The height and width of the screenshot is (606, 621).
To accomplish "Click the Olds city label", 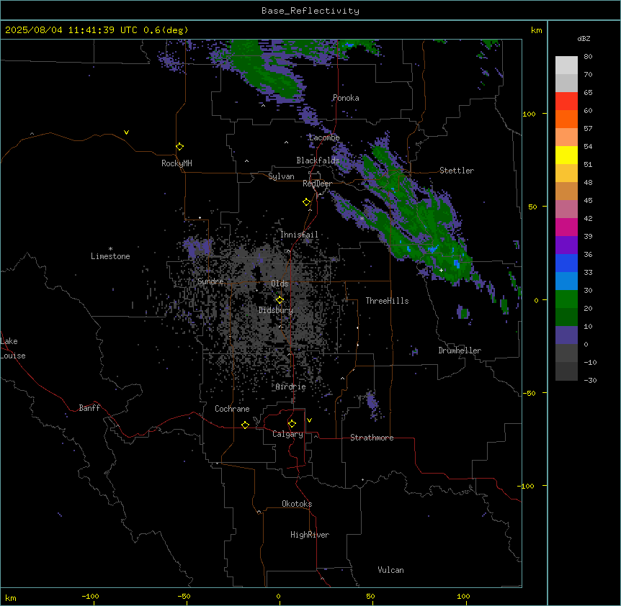I will 280,284.
